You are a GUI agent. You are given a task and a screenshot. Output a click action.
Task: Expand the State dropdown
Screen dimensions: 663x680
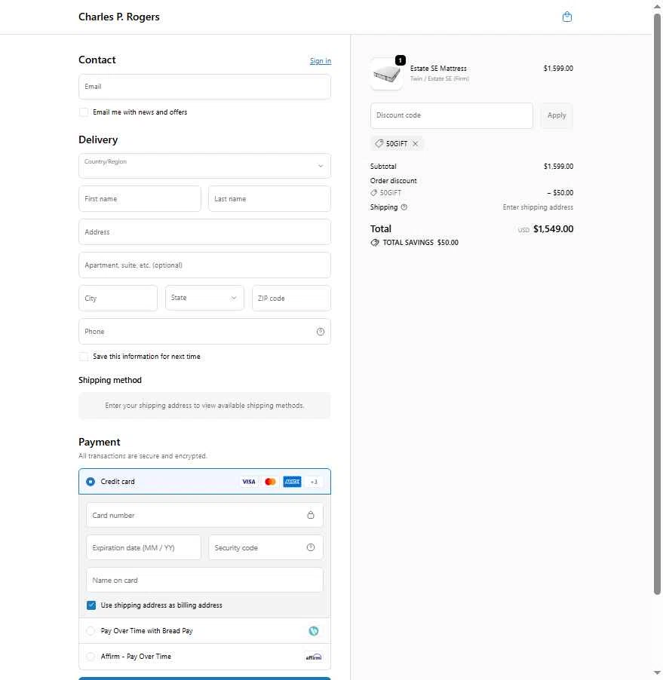205,298
